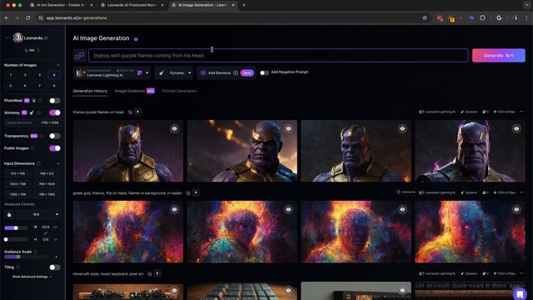Click the Guidance Scale info icon
This screenshot has height=300, width=533.
click(x=35, y=252)
